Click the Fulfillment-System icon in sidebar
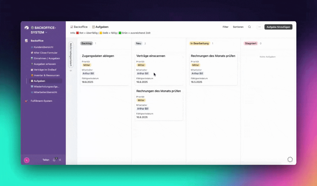The width and height of the screenshot is (317, 186). (26, 101)
